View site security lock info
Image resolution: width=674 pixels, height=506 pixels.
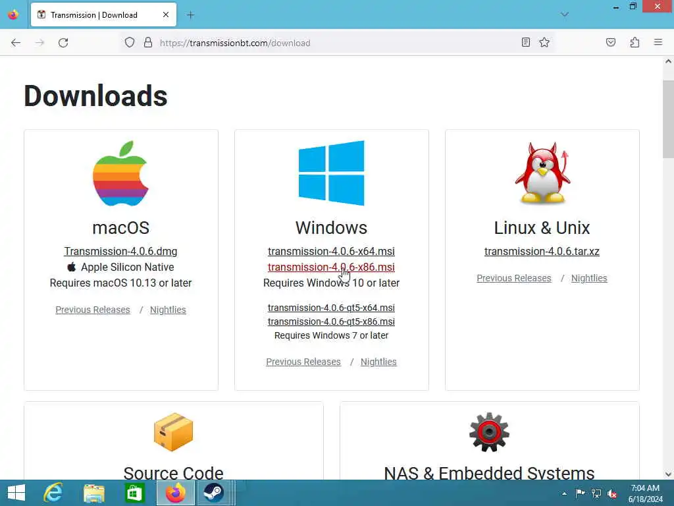pos(148,43)
